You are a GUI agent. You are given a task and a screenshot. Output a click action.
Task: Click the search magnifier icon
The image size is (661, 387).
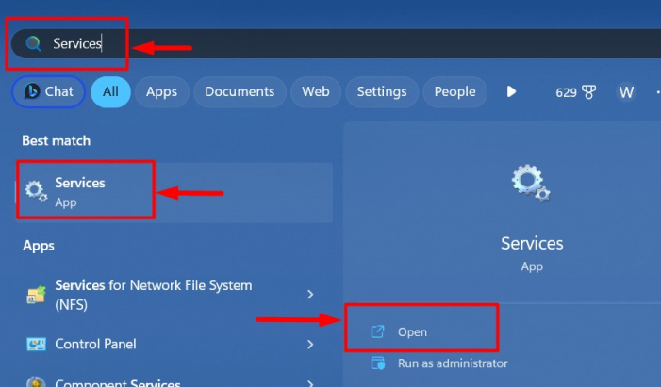point(33,43)
